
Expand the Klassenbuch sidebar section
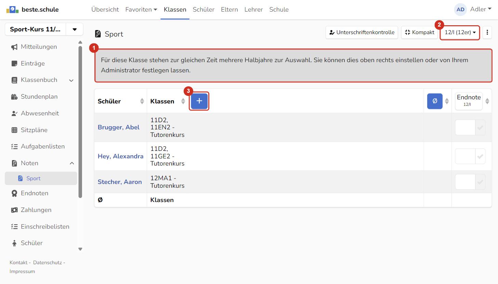click(71, 80)
